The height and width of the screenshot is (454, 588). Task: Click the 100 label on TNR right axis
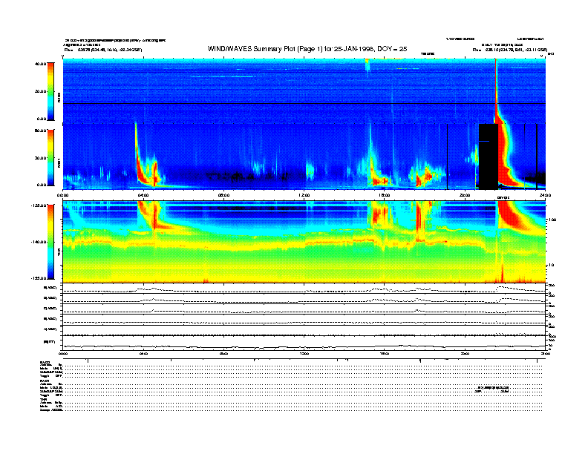tap(553, 220)
